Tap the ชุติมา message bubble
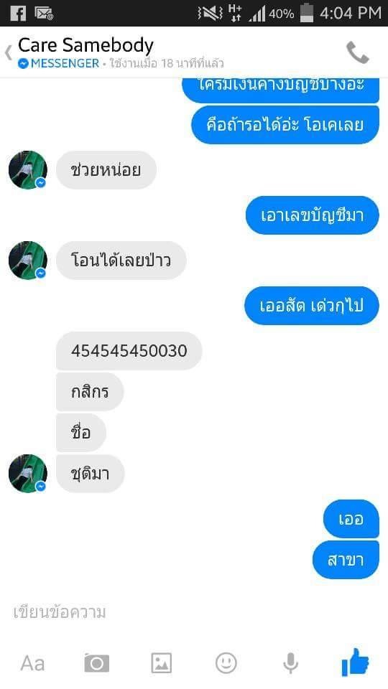388x689 pixels. click(91, 474)
